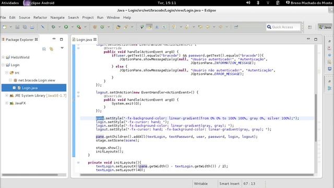Toggle code fold at logout.setOnAction line
The width and height of the screenshot is (334, 188).
(78, 92)
